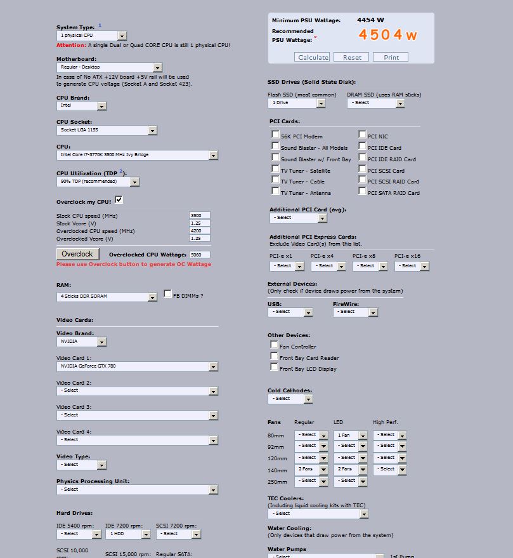Open the PCI-e x4 dropdown
This screenshot has height=558, width=513.
[328, 266]
